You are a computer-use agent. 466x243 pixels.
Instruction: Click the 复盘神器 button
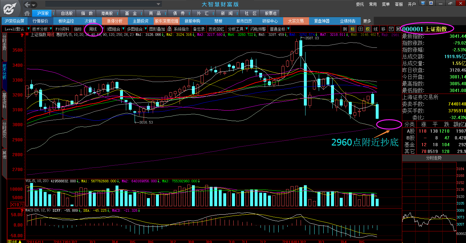coord(322,21)
